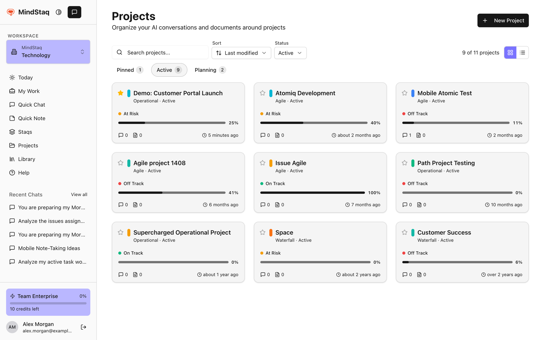This screenshot has height=340, width=544.
Task: Open the Supercharged Operational Project title
Action: 182,232
